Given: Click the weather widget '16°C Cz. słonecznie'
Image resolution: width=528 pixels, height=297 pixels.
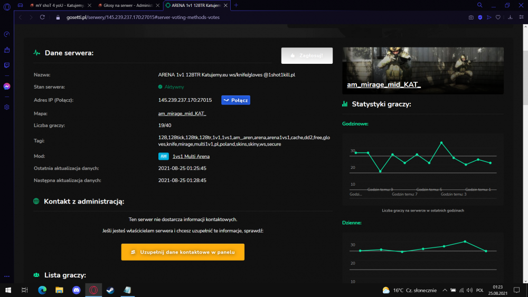Looking at the screenshot, I should (x=410, y=290).
